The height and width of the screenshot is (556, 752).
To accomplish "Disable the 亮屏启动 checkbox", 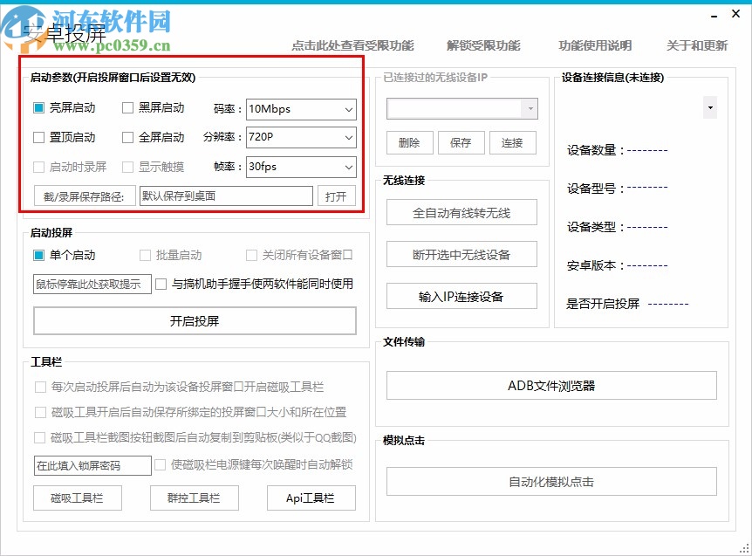I will pyautogui.click(x=38, y=106).
